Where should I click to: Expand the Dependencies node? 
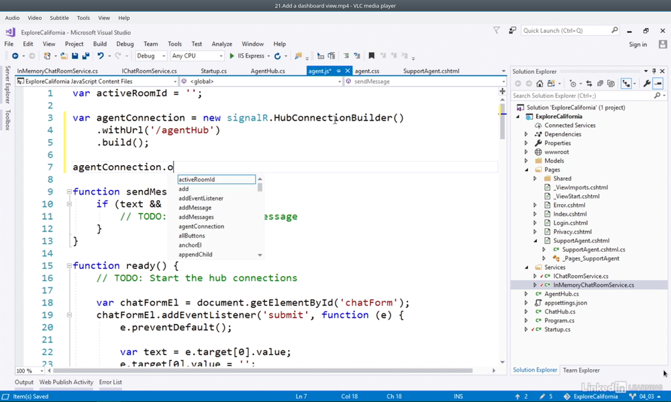(x=526, y=134)
